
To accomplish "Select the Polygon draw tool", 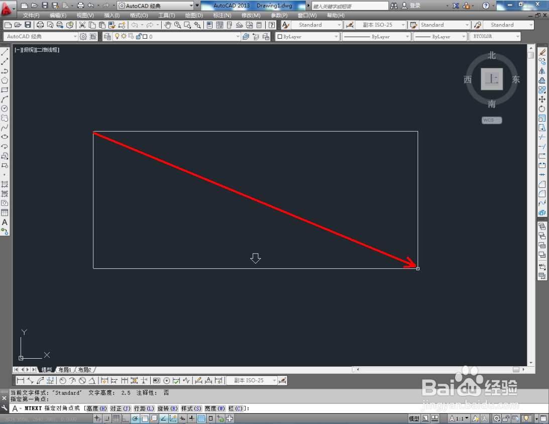I will pos(5,80).
